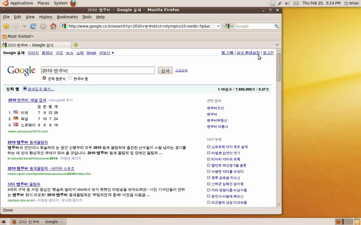Click inside the Google query box containing 2010 밴쿠버

[x=98, y=70]
